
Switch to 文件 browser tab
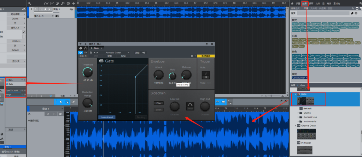point(318,4)
